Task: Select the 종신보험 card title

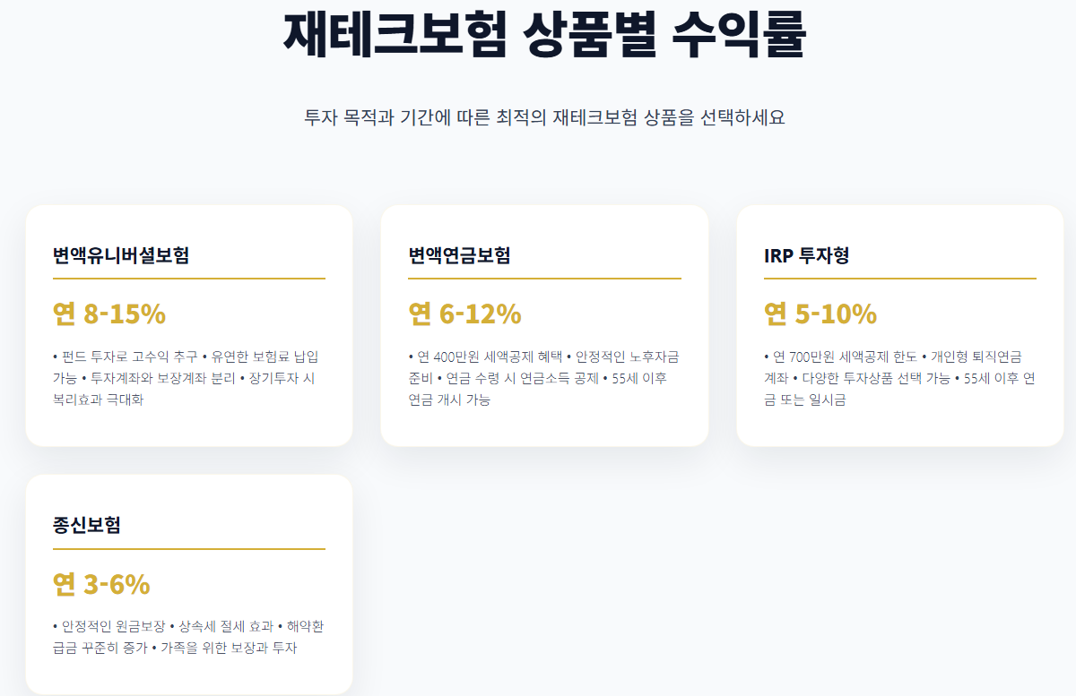Action: (87, 525)
